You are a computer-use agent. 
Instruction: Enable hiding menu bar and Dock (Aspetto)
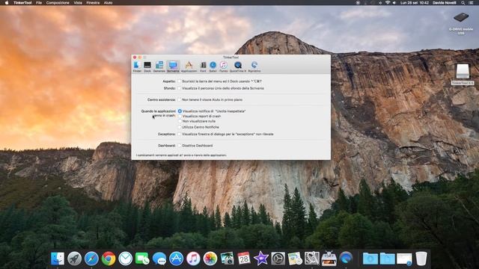pos(180,81)
